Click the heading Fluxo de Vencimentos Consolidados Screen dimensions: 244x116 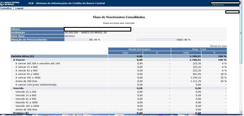pyautogui.click(x=119, y=17)
